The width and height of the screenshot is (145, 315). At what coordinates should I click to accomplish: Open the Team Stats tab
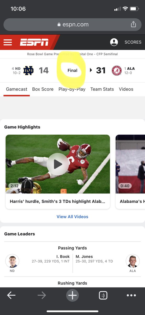click(x=102, y=89)
